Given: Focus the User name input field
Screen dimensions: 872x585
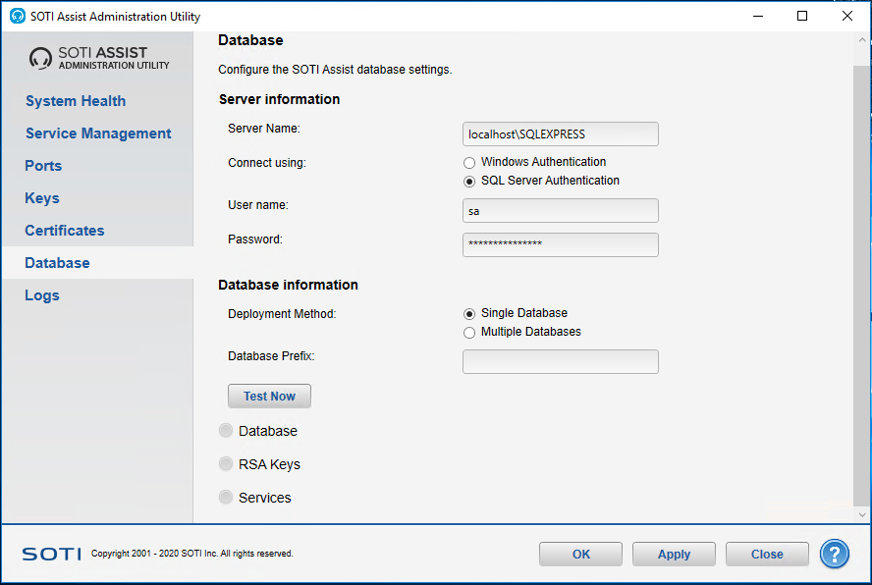Looking at the screenshot, I should pos(561,211).
